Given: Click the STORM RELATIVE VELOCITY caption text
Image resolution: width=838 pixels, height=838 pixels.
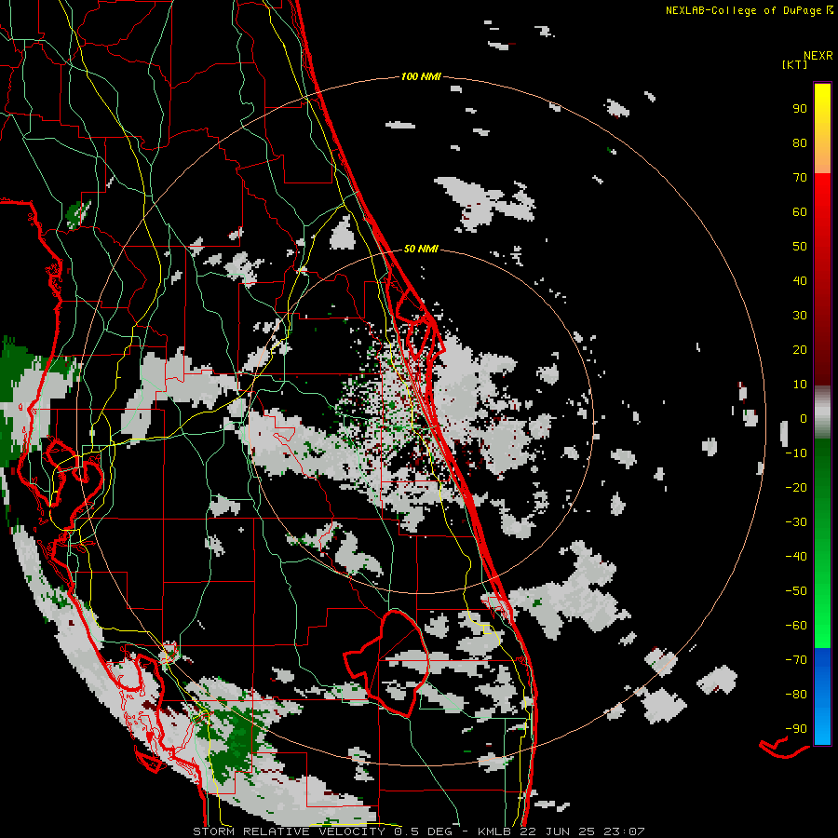Looking at the screenshot, I should point(289,831).
